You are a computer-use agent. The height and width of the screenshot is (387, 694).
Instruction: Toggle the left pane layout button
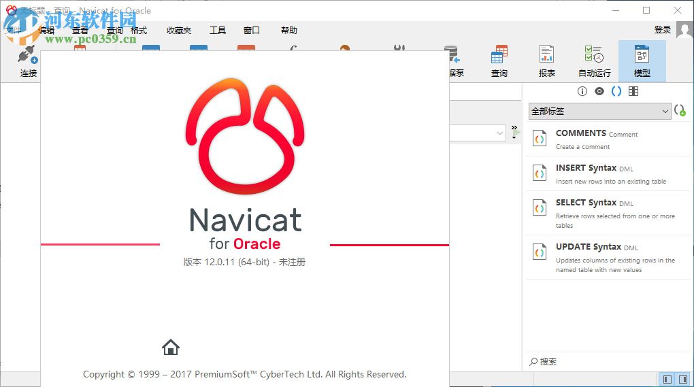(x=667, y=379)
